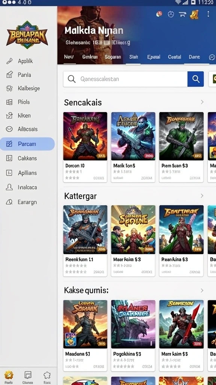Expand the Kattergar section arrow
The width and height of the screenshot is (216, 385).
202,196
